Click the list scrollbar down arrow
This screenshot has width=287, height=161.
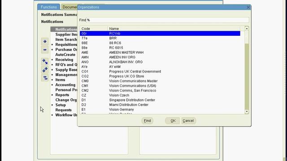coord(247,111)
